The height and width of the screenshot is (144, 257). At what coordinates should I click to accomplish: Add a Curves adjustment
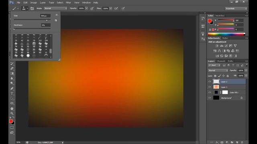coord(226,46)
